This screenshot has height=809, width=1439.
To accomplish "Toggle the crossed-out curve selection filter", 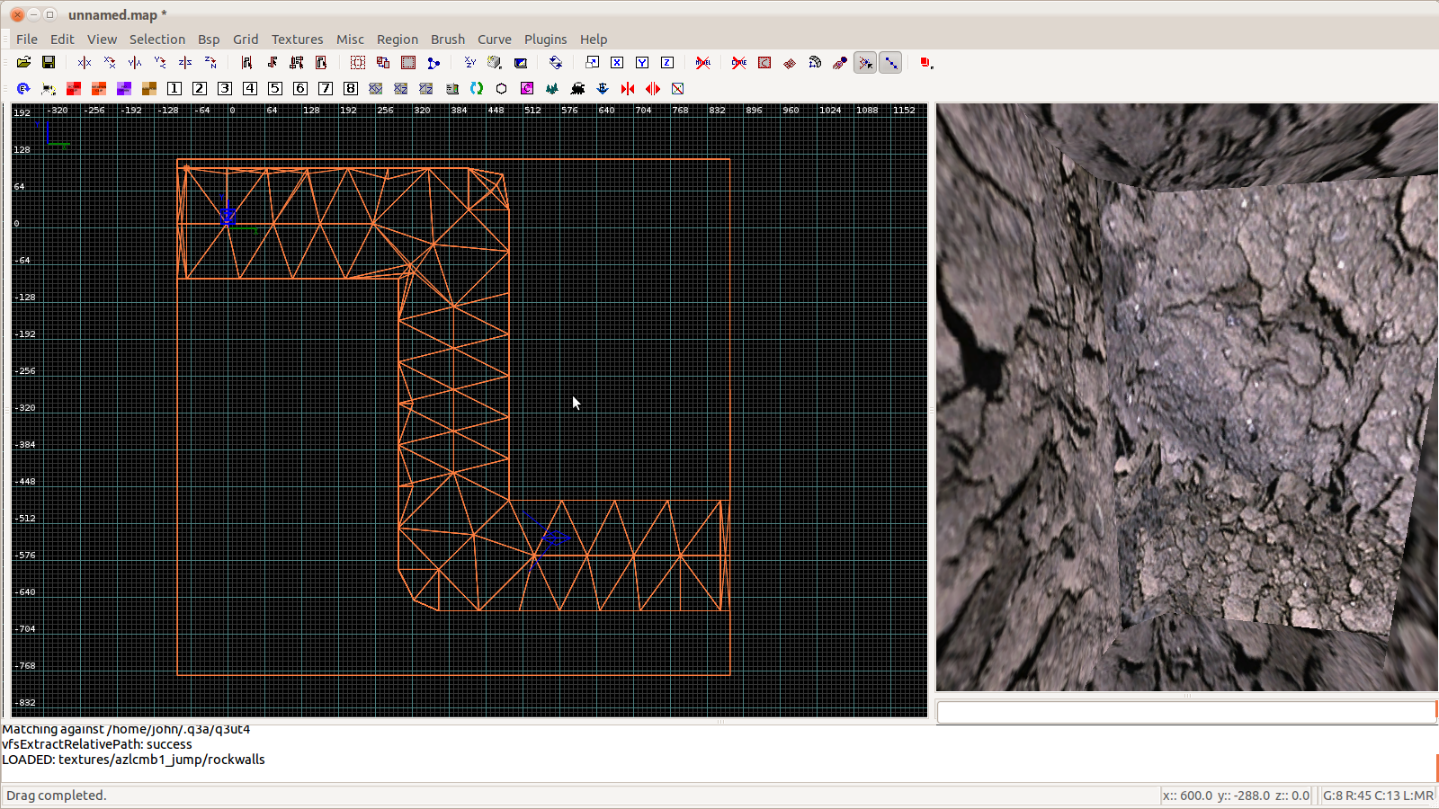I will pos(739,63).
